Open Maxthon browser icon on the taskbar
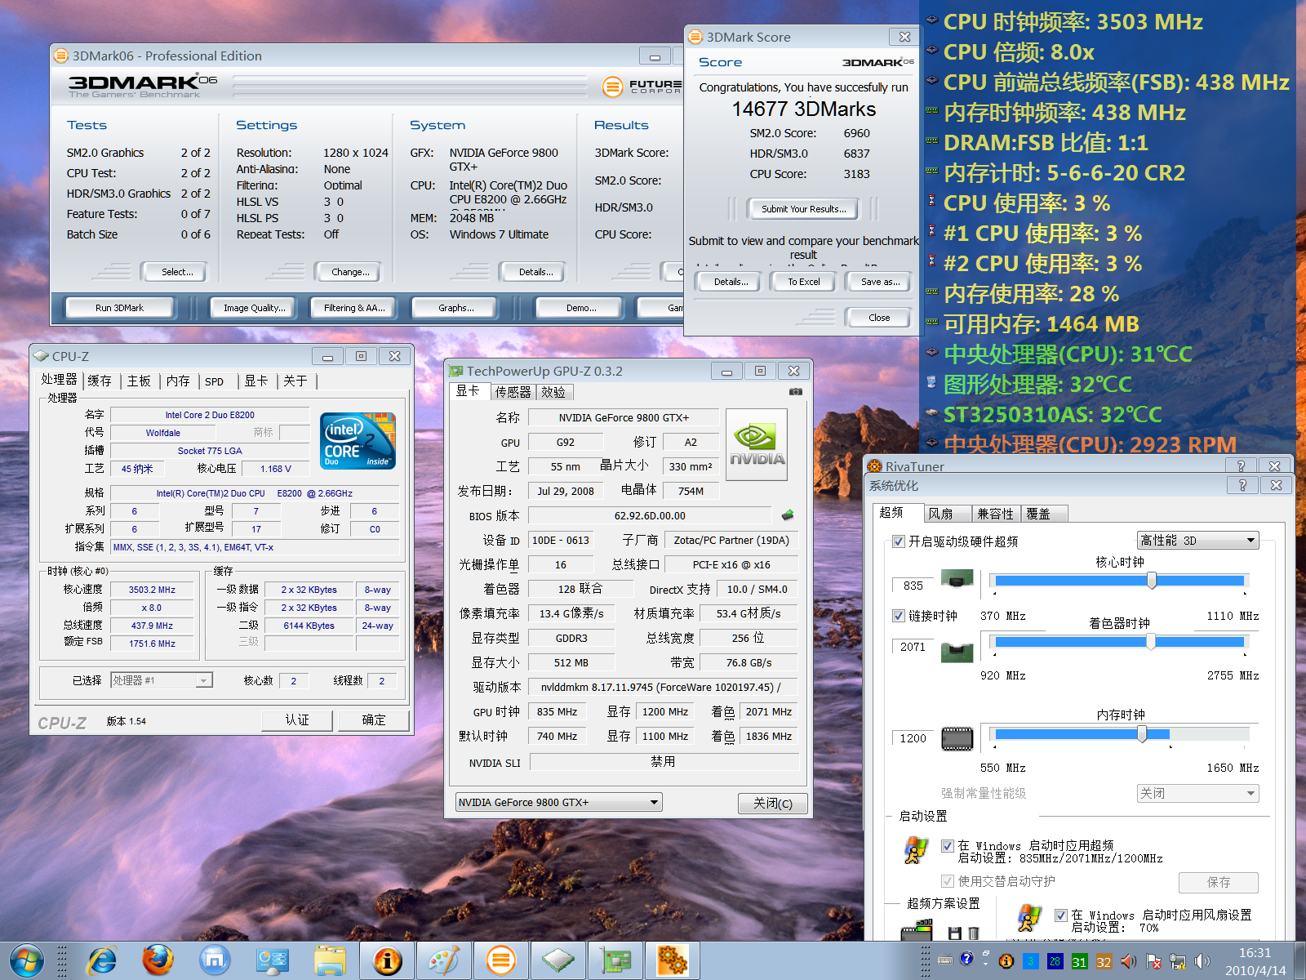Screen dimensions: 1306x980 pos(215,960)
